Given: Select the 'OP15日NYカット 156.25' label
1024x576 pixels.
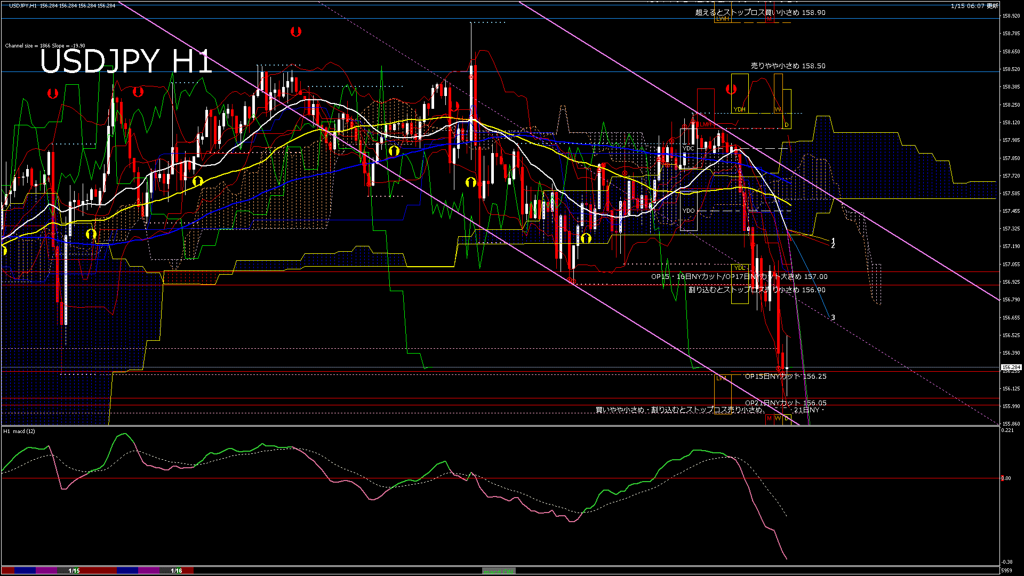Looking at the screenshot, I should (786, 377).
